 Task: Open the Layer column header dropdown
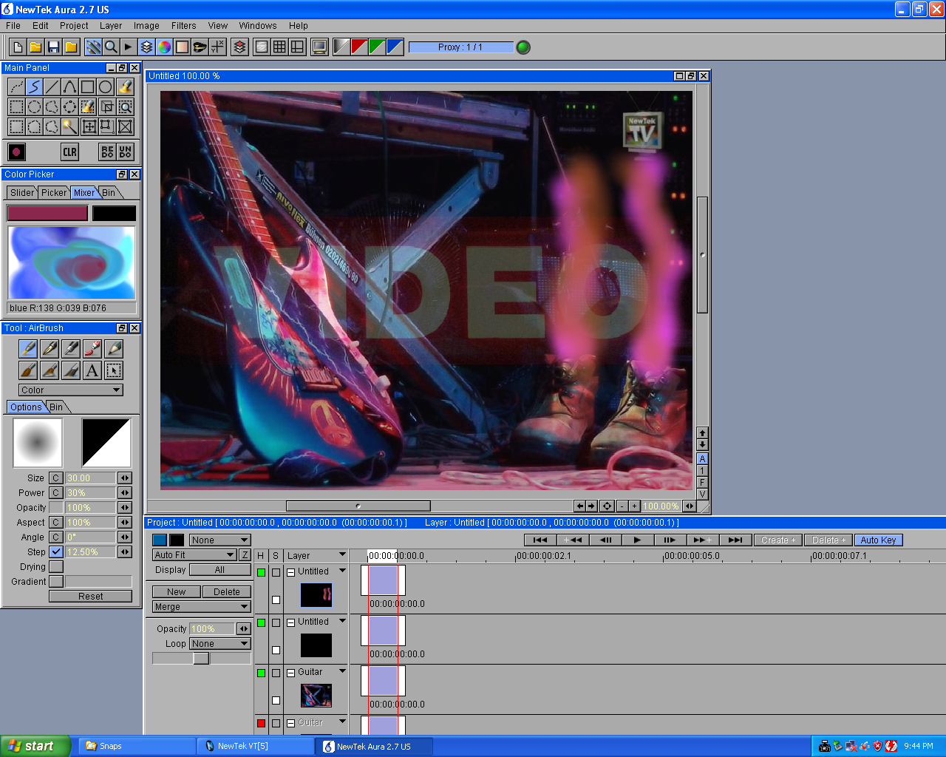342,555
